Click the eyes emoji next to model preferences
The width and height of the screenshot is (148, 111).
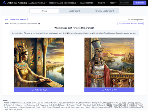tap(39, 24)
